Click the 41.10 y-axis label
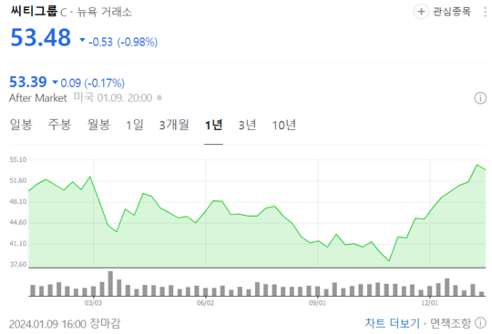The image size is (492, 334). click(18, 244)
